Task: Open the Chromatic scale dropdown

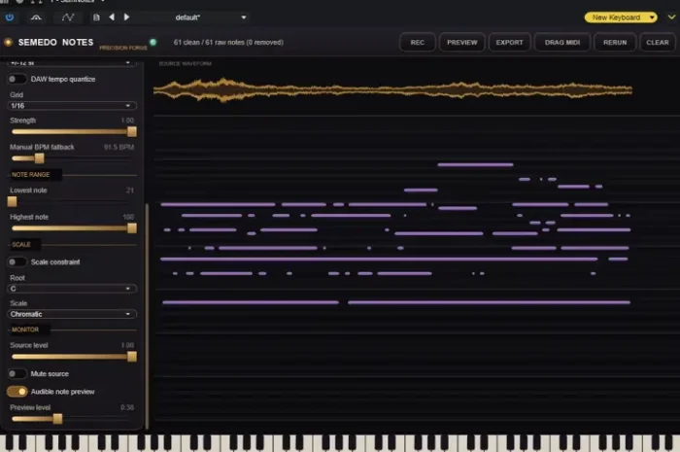Action: tap(72, 314)
